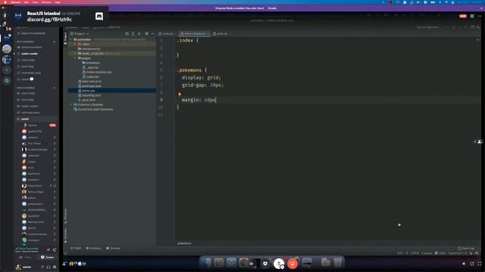
Task: Click the fold marker beside the .index rule
Action: coord(174,40)
